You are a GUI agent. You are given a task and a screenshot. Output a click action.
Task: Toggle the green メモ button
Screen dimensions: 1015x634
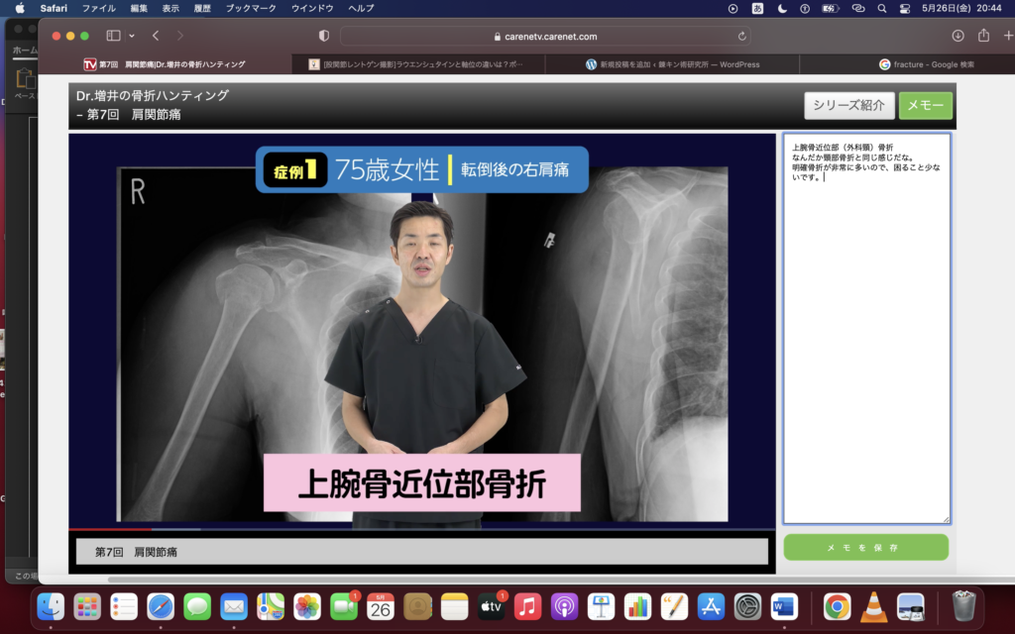coord(925,106)
